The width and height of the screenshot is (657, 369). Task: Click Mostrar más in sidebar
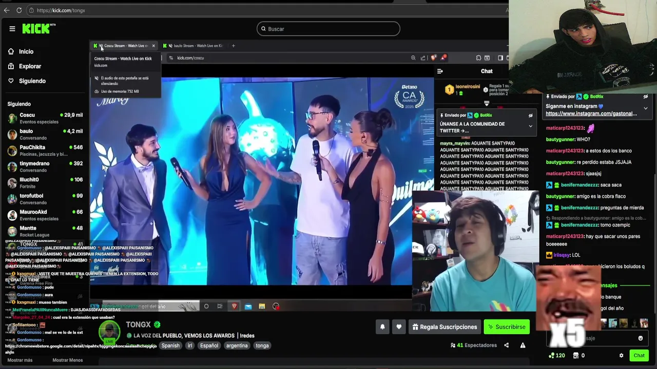click(20, 360)
